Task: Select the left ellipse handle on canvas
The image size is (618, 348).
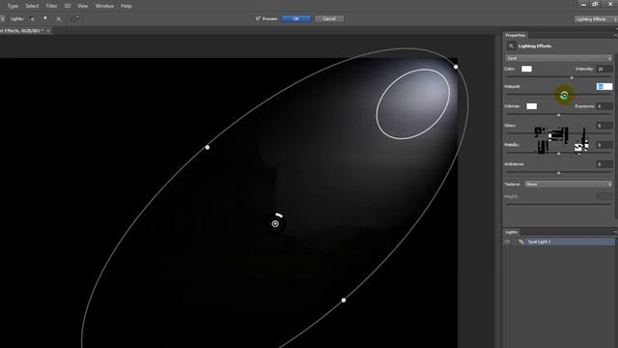Action: 208,148
